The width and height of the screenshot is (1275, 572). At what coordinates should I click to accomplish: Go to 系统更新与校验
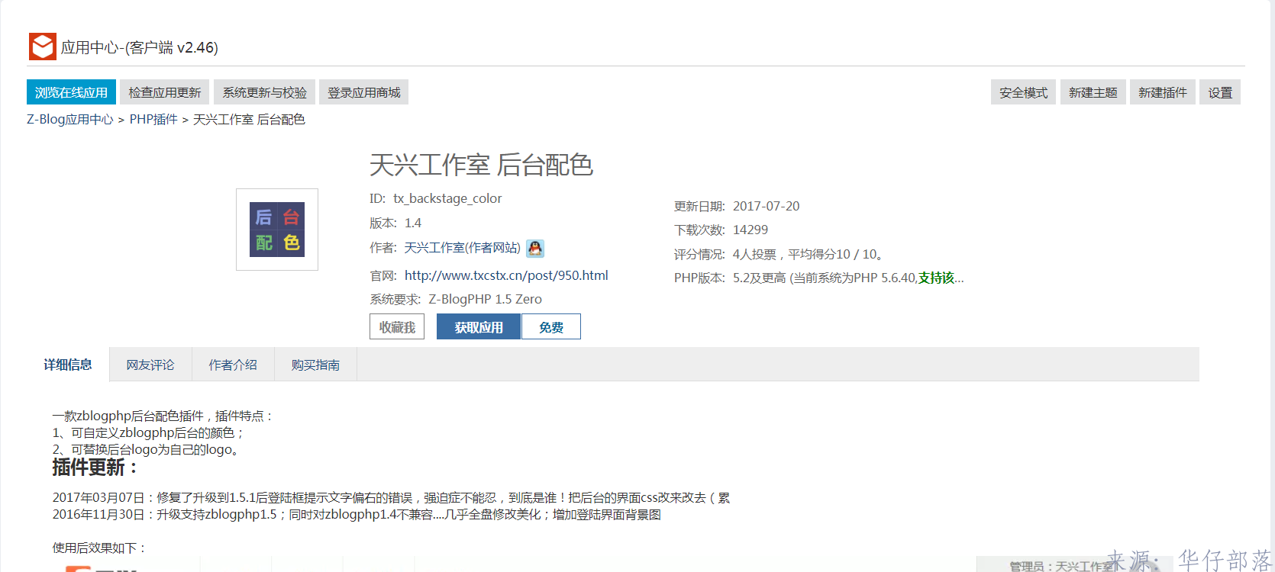[x=264, y=92]
